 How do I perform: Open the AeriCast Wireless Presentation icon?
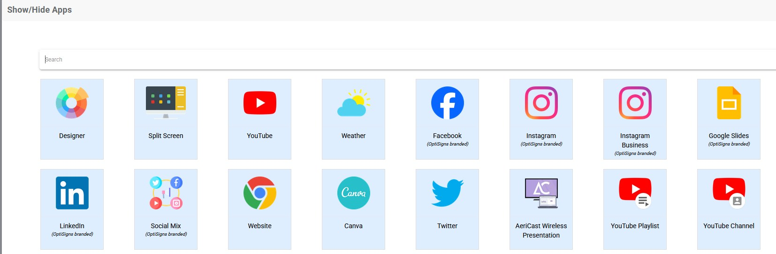pyautogui.click(x=541, y=193)
